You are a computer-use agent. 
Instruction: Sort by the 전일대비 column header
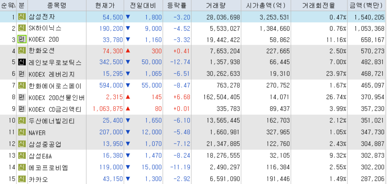click(x=143, y=5)
